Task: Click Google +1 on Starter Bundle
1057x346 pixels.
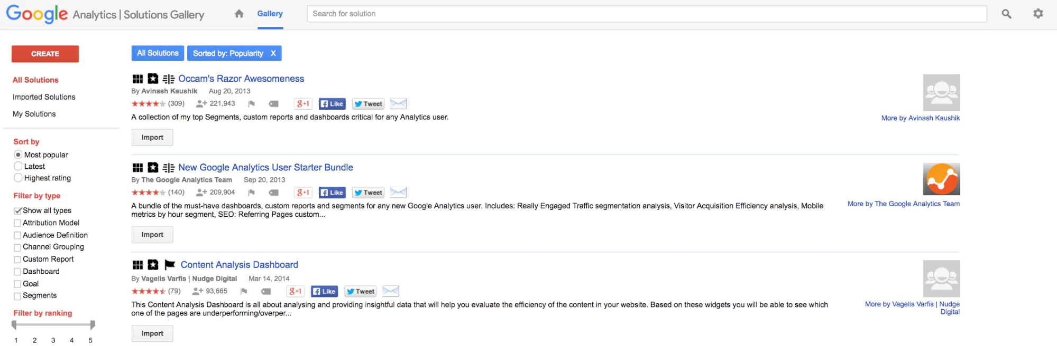Action: 303,193
